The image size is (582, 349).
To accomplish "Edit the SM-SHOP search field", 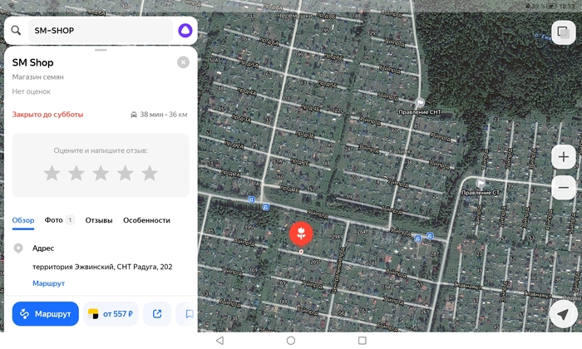I will tap(101, 31).
